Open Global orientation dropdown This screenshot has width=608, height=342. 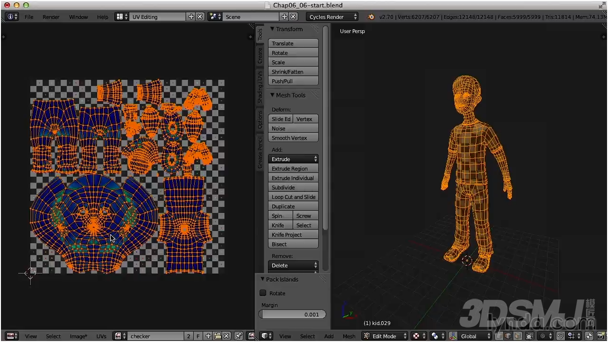pos(474,336)
